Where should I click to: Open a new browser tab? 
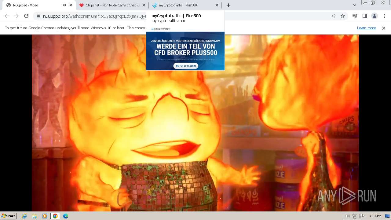pyautogui.click(x=228, y=5)
